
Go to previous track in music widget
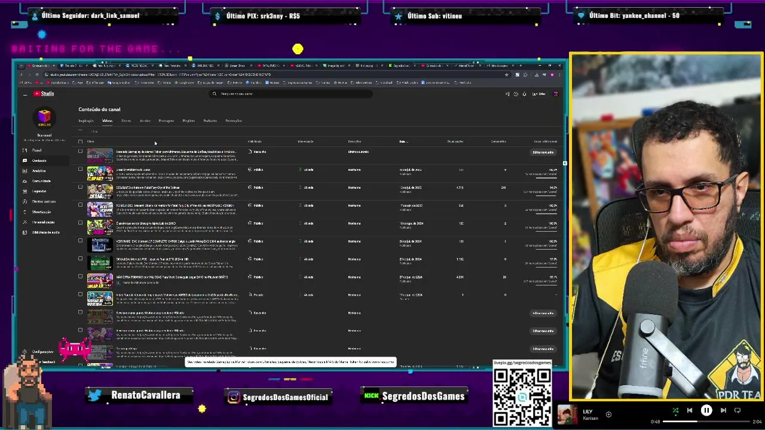coord(689,410)
